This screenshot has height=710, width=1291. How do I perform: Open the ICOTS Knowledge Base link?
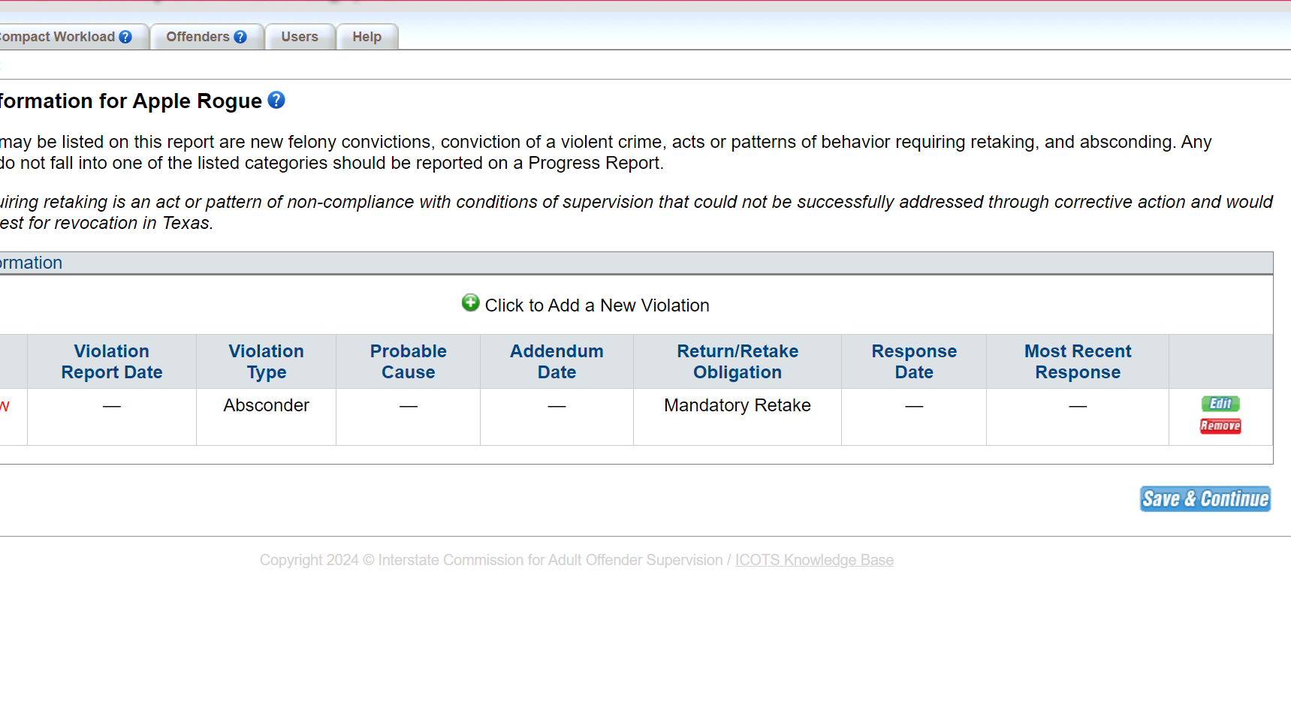pyautogui.click(x=814, y=560)
